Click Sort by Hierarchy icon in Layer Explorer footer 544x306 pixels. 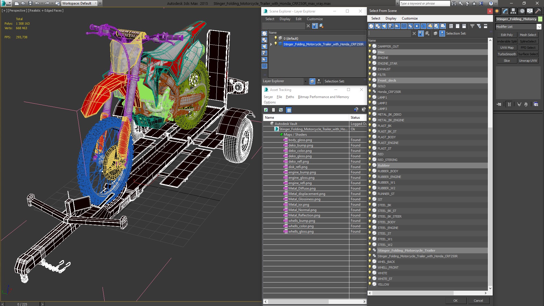click(x=319, y=81)
